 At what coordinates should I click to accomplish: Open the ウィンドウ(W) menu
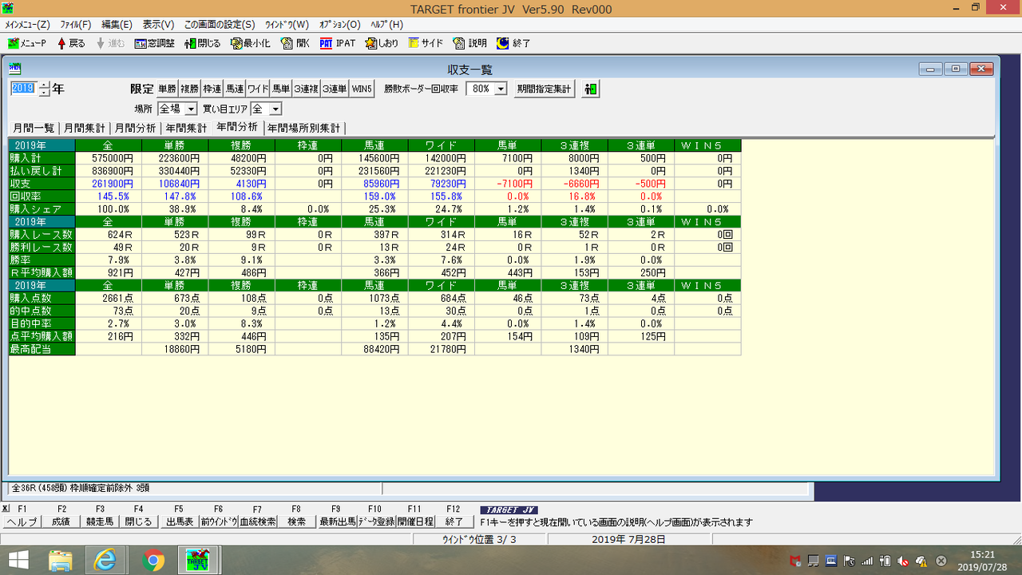(287, 25)
